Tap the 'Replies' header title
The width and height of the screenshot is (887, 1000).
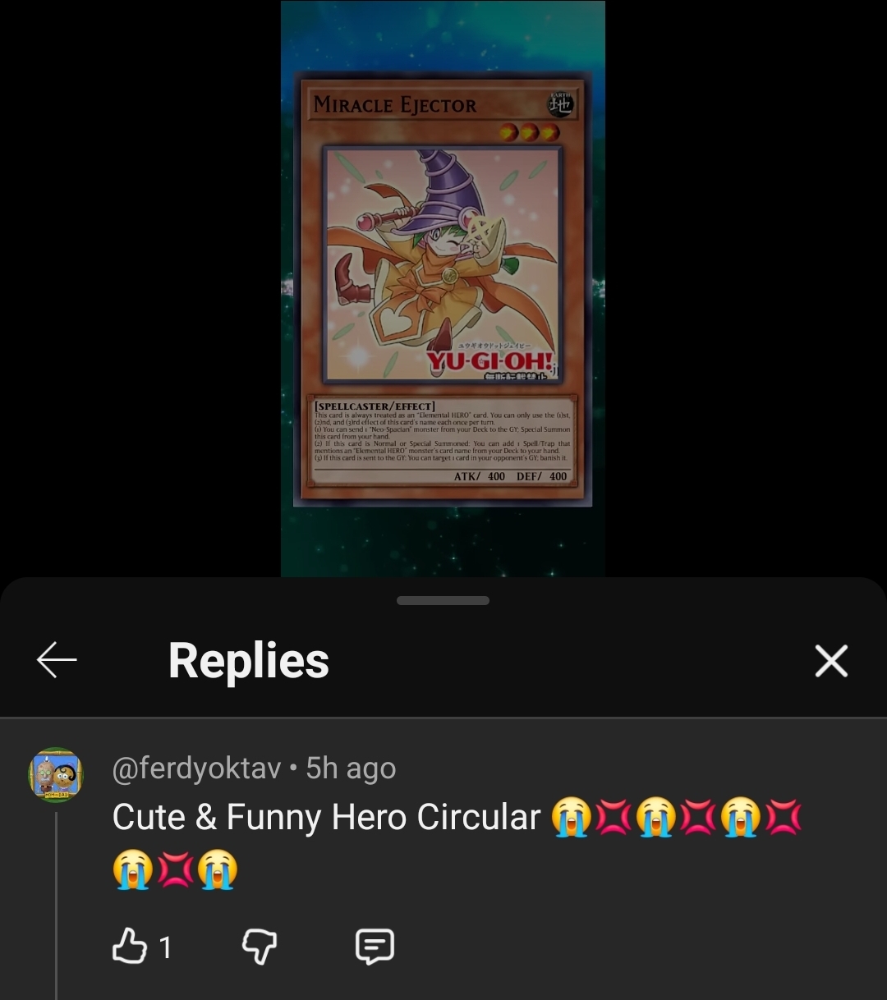pos(249,660)
